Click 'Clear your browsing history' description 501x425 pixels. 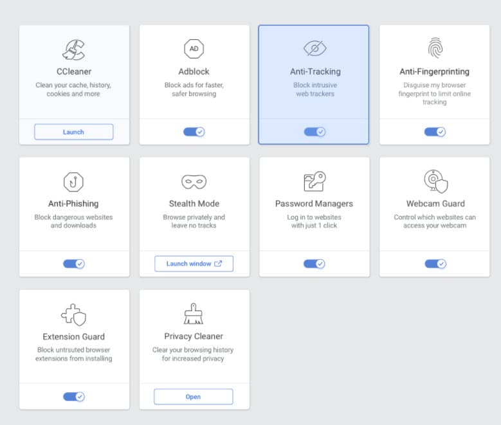[x=193, y=354]
